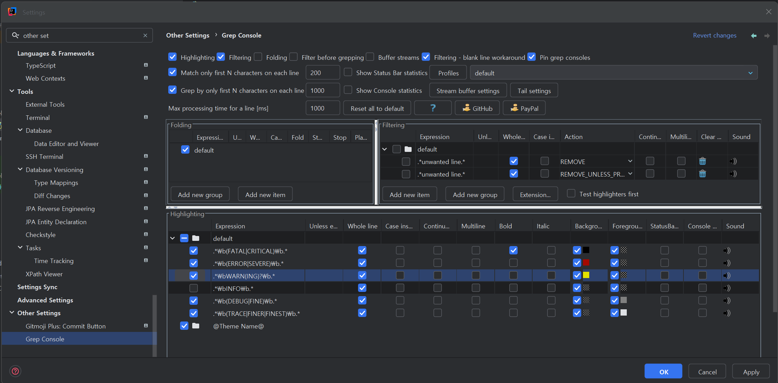Screen dimensions: 778x383
Task: Click the Revert changes link
Action: [714, 35]
